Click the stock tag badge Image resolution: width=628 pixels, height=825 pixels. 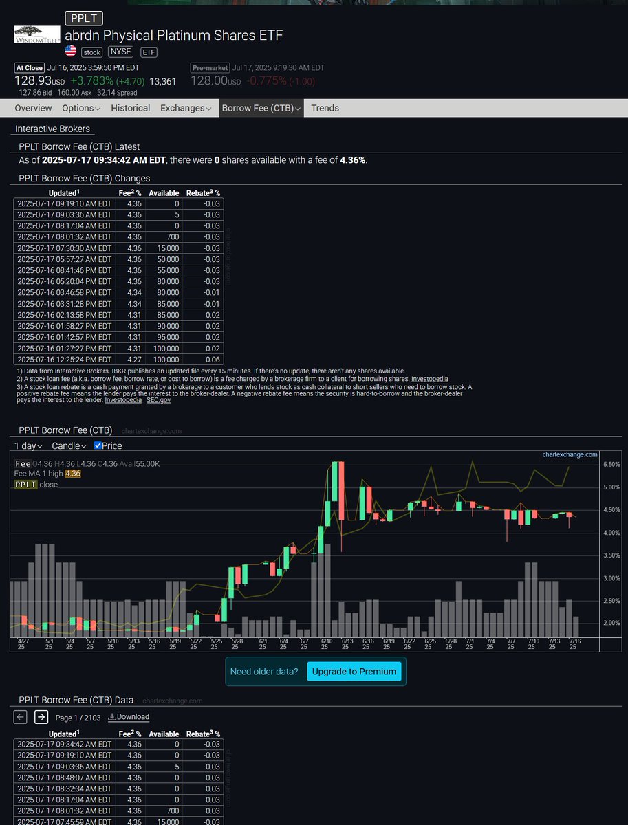(x=91, y=52)
